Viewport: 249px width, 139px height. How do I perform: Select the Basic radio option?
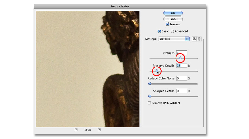point(159,31)
